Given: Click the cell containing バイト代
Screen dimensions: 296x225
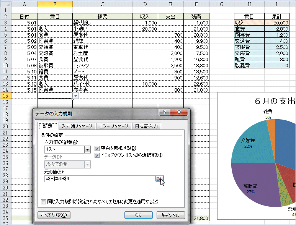Looking at the screenshot, I should (102, 84).
